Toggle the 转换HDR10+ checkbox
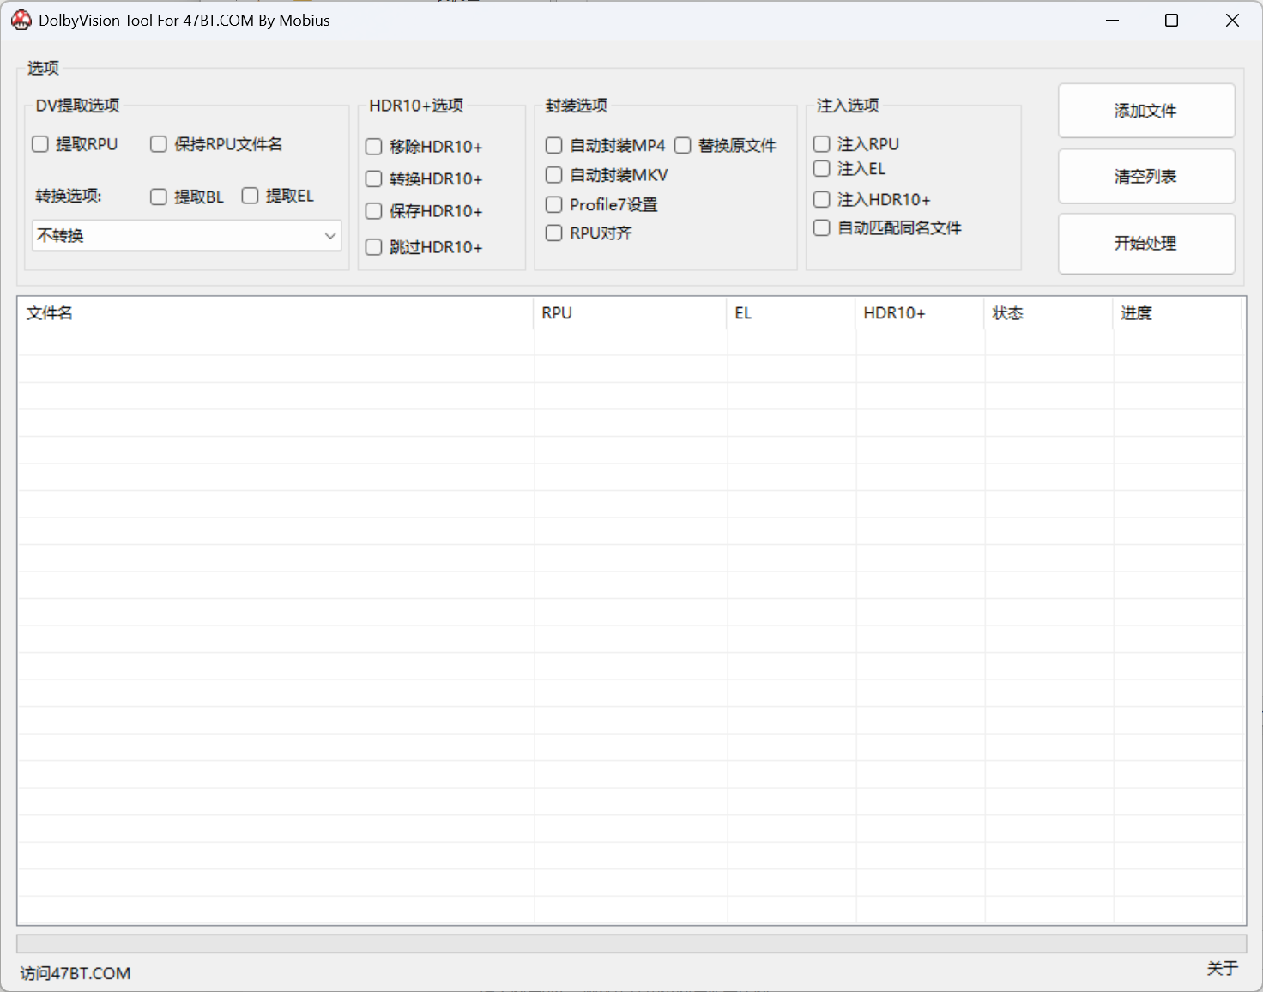This screenshot has height=992, width=1263. coord(374,178)
